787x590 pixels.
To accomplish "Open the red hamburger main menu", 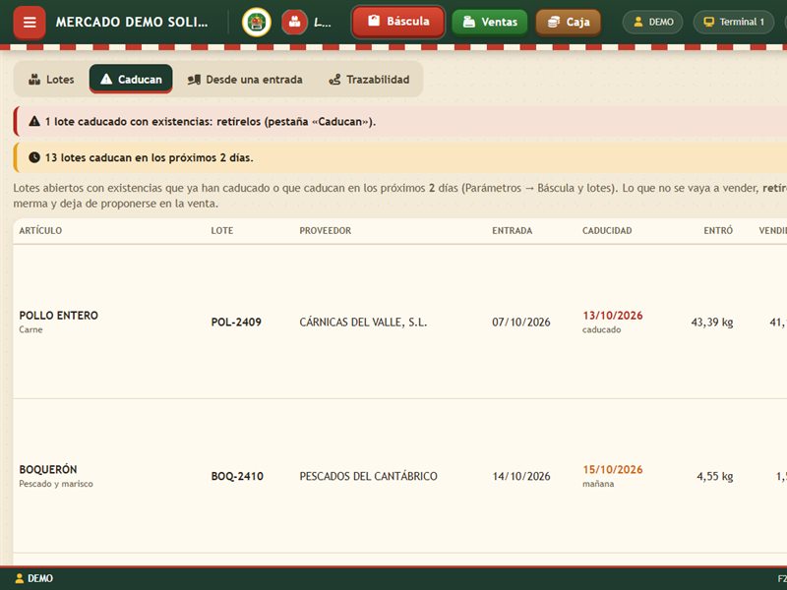I will [30, 23].
